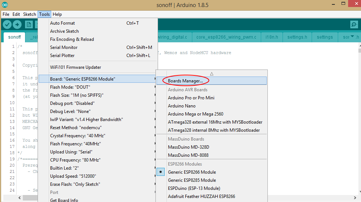
Task: Open Serial Plotter from menu
Action: 98,56
